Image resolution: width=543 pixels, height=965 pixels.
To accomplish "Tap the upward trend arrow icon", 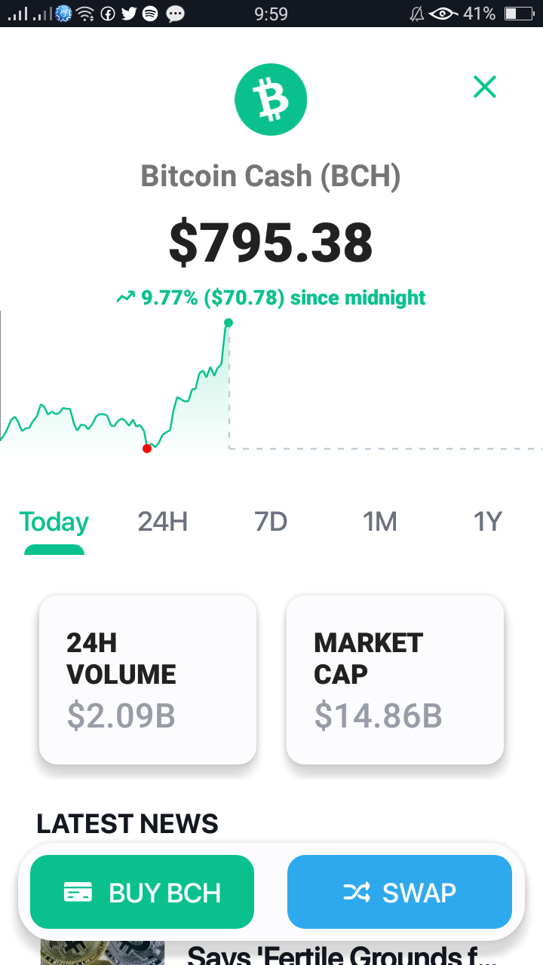I will tap(125, 299).
